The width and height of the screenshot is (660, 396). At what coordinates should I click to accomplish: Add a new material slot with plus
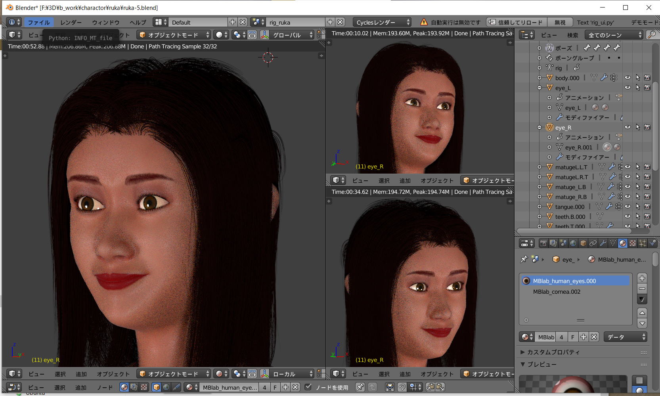click(642, 278)
